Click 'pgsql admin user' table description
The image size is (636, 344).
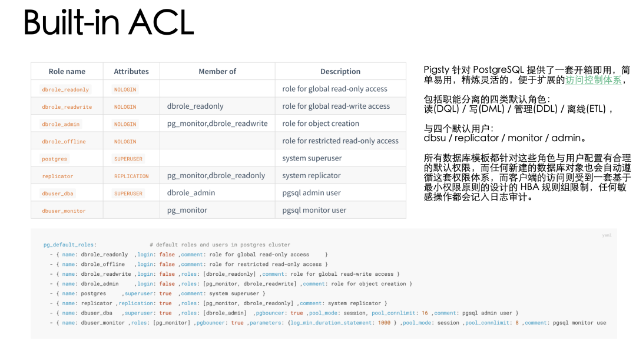pos(312,193)
